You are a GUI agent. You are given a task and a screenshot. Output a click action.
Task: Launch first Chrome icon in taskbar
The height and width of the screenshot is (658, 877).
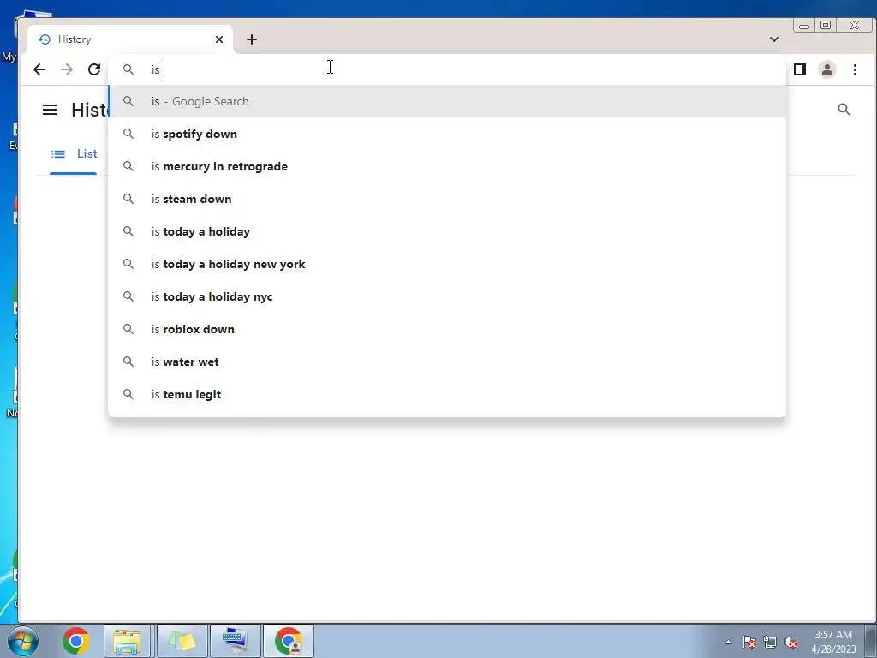pos(76,641)
